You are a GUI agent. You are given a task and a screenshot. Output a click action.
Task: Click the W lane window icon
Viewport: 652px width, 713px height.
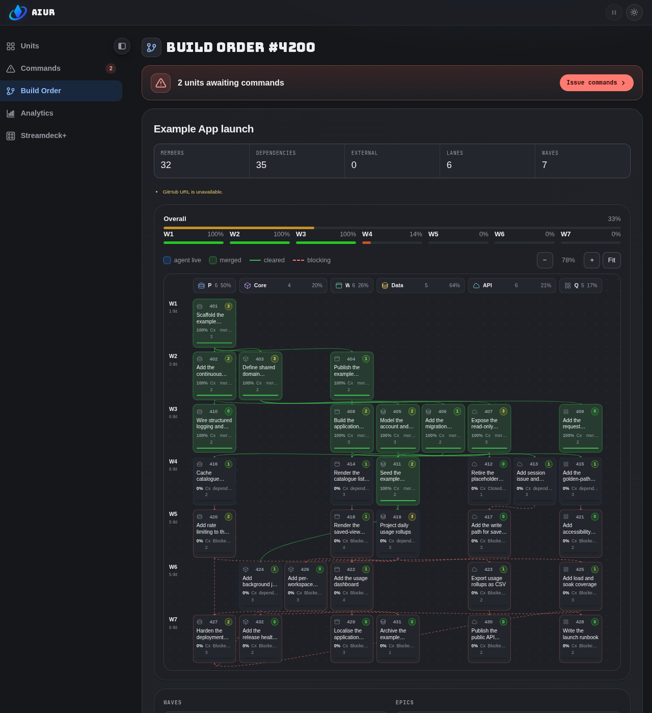(x=339, y=286)
